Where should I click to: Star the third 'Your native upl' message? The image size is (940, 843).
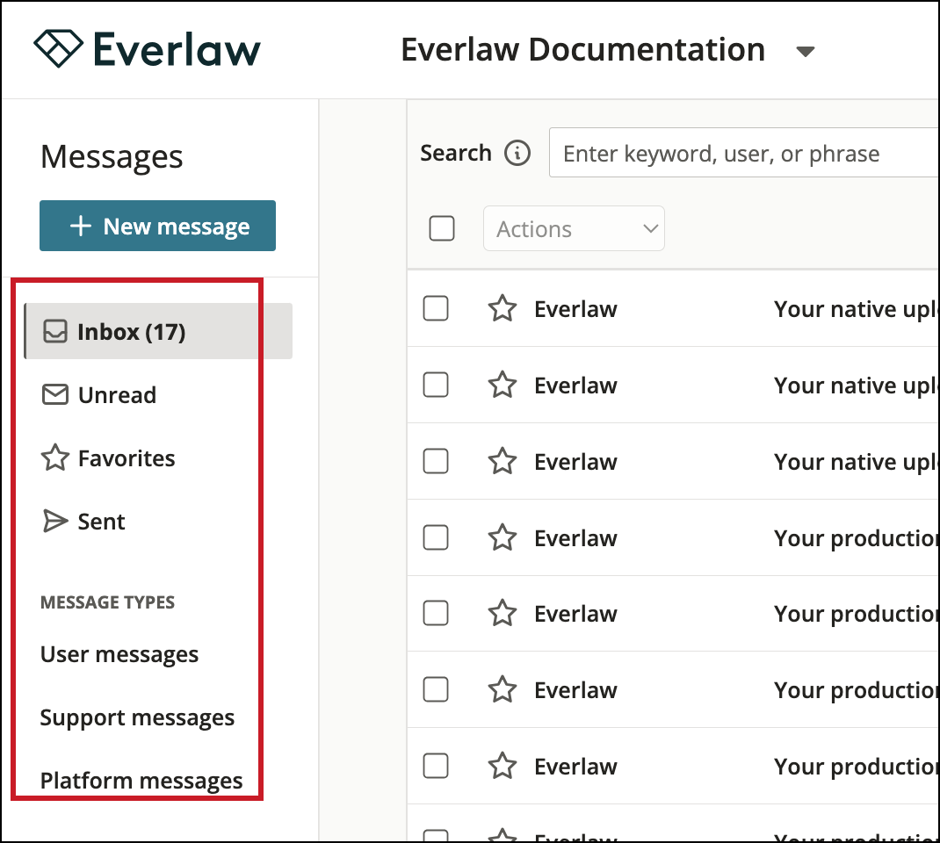(503, 461)
